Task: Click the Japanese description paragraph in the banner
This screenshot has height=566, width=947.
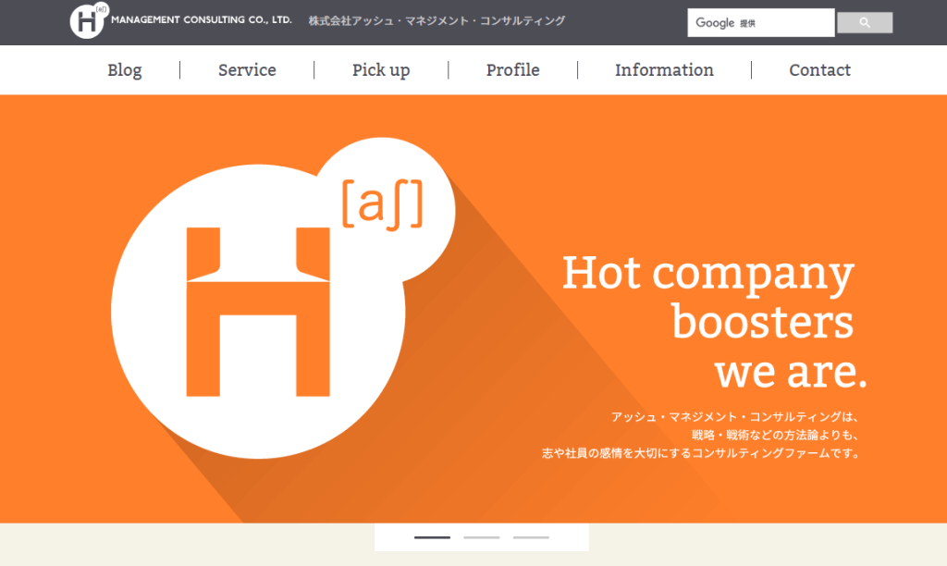Action: coord(701,435)
